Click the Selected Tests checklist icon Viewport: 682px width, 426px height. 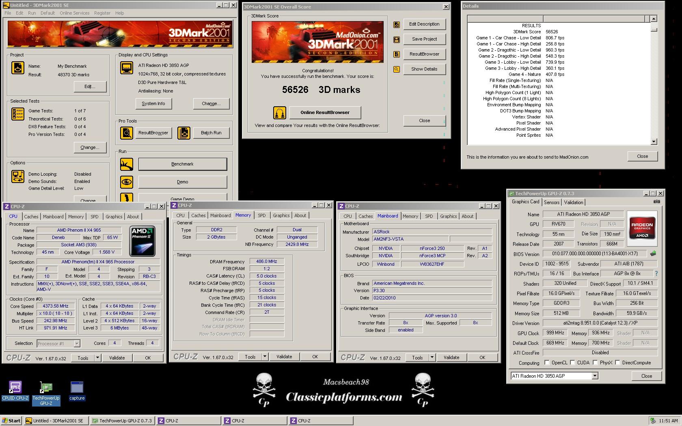pyautogui.click(x=17, y=114)
